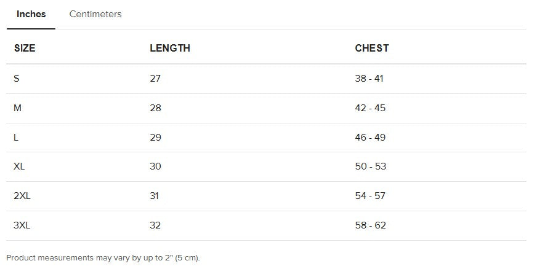The width and height of the screenshot is (537, 277).
Task: Select the Inches tab
Action: 31,14
